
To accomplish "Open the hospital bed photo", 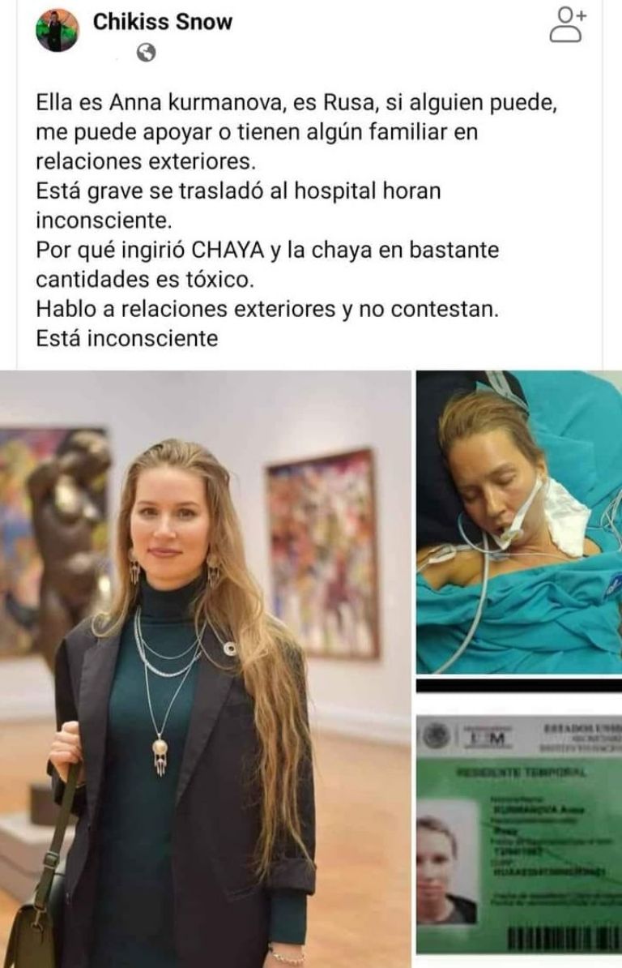I will [519, 522].
